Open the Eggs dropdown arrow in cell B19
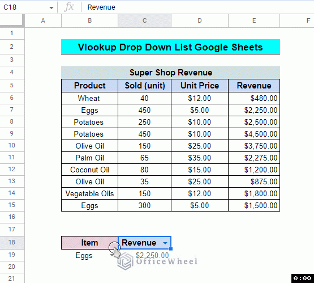Viewport: 314px width, 283px height. tap(111, 255)
